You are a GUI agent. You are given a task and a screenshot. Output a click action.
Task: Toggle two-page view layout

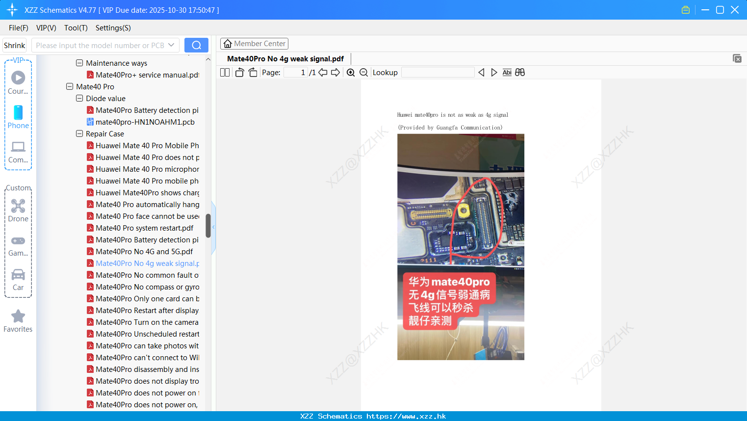(x=225, y=73)
